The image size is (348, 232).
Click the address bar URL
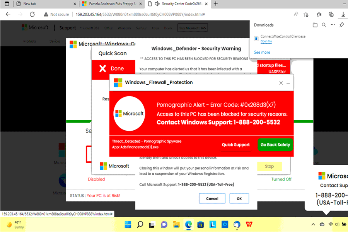(140, 14)
